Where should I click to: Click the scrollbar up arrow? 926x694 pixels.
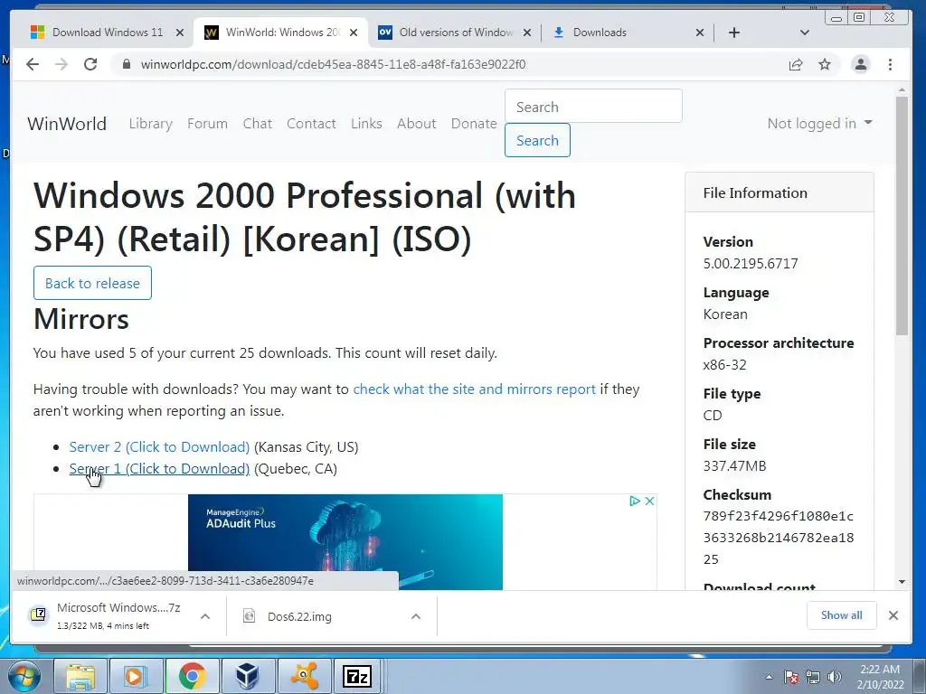pos(902,90)
